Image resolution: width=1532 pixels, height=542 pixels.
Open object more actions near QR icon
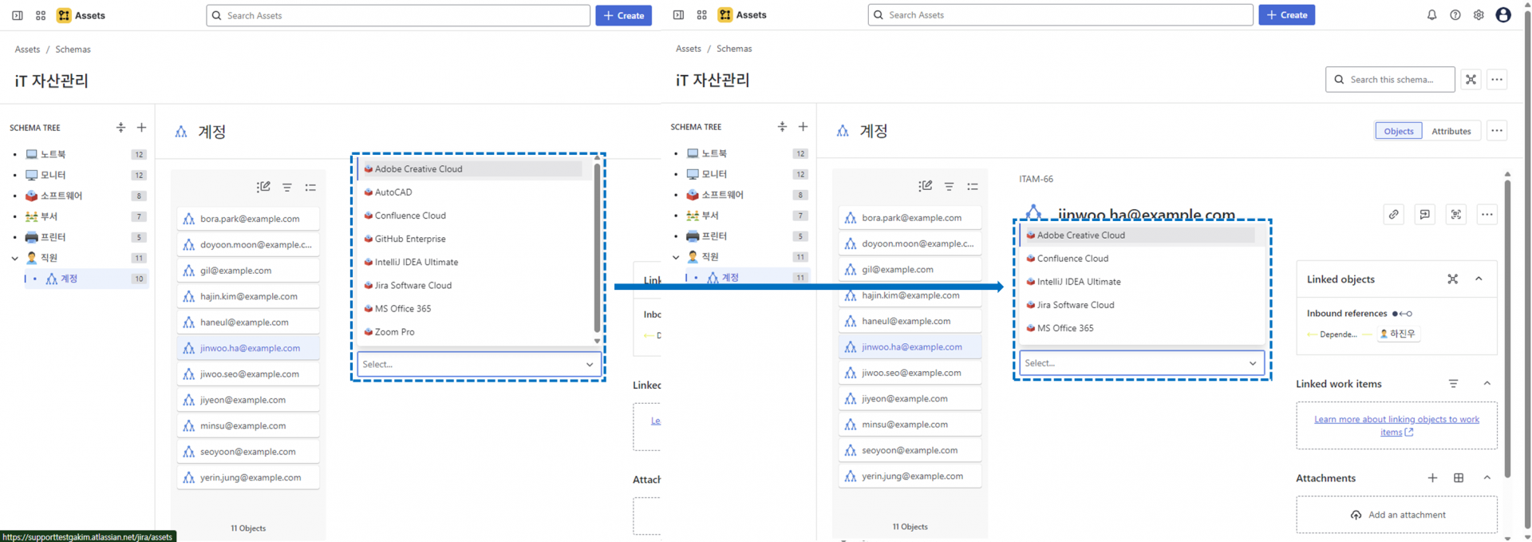[1487, 214]
